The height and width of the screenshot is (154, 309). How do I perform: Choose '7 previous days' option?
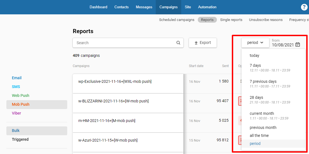[273, 84]
